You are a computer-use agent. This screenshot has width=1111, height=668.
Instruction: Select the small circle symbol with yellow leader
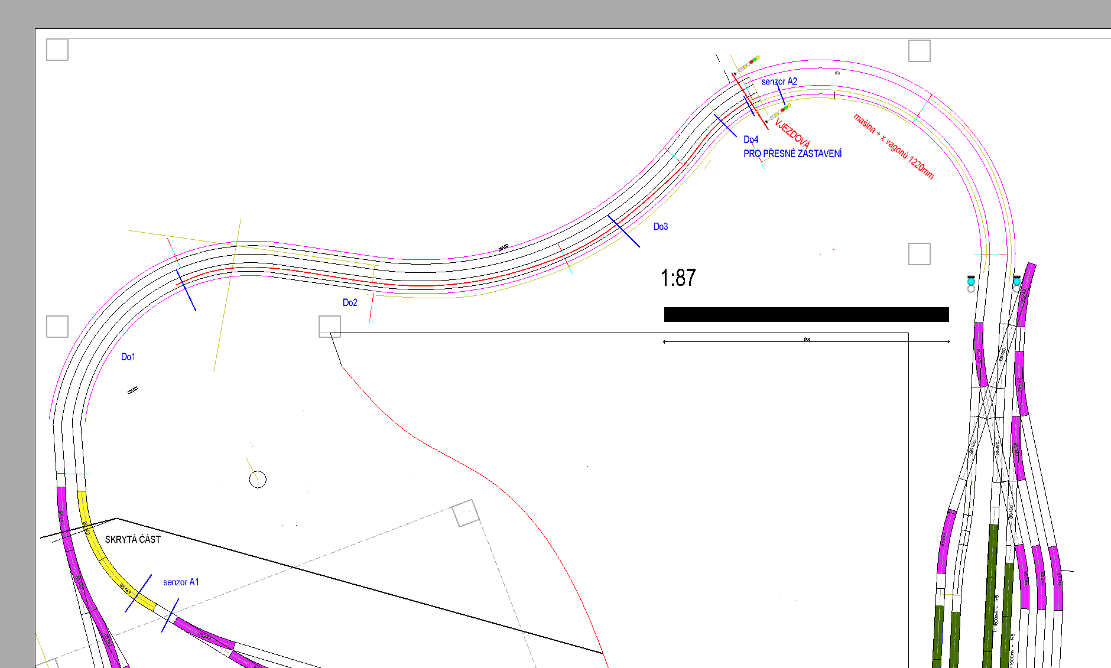(258, 480)
